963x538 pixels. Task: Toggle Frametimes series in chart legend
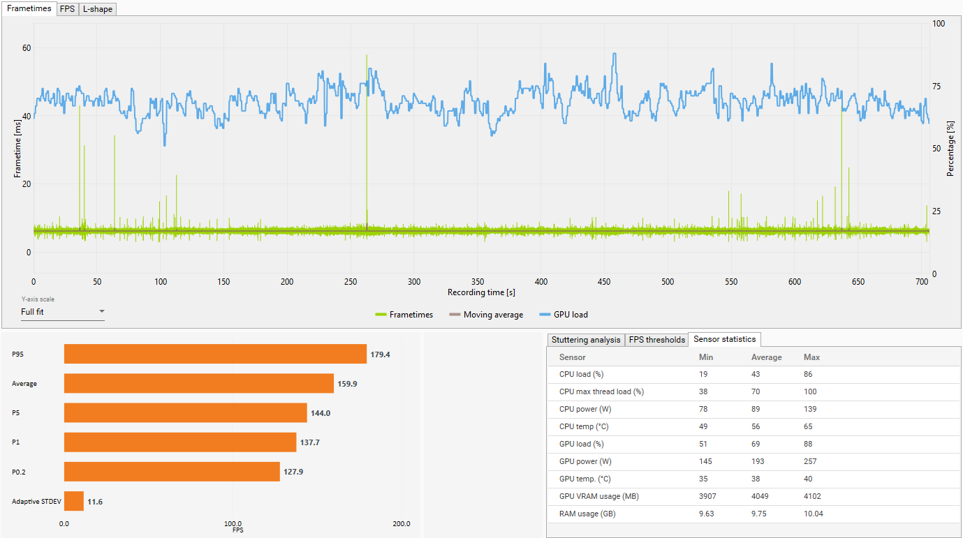pyautogui.click(x=404, y=315)
